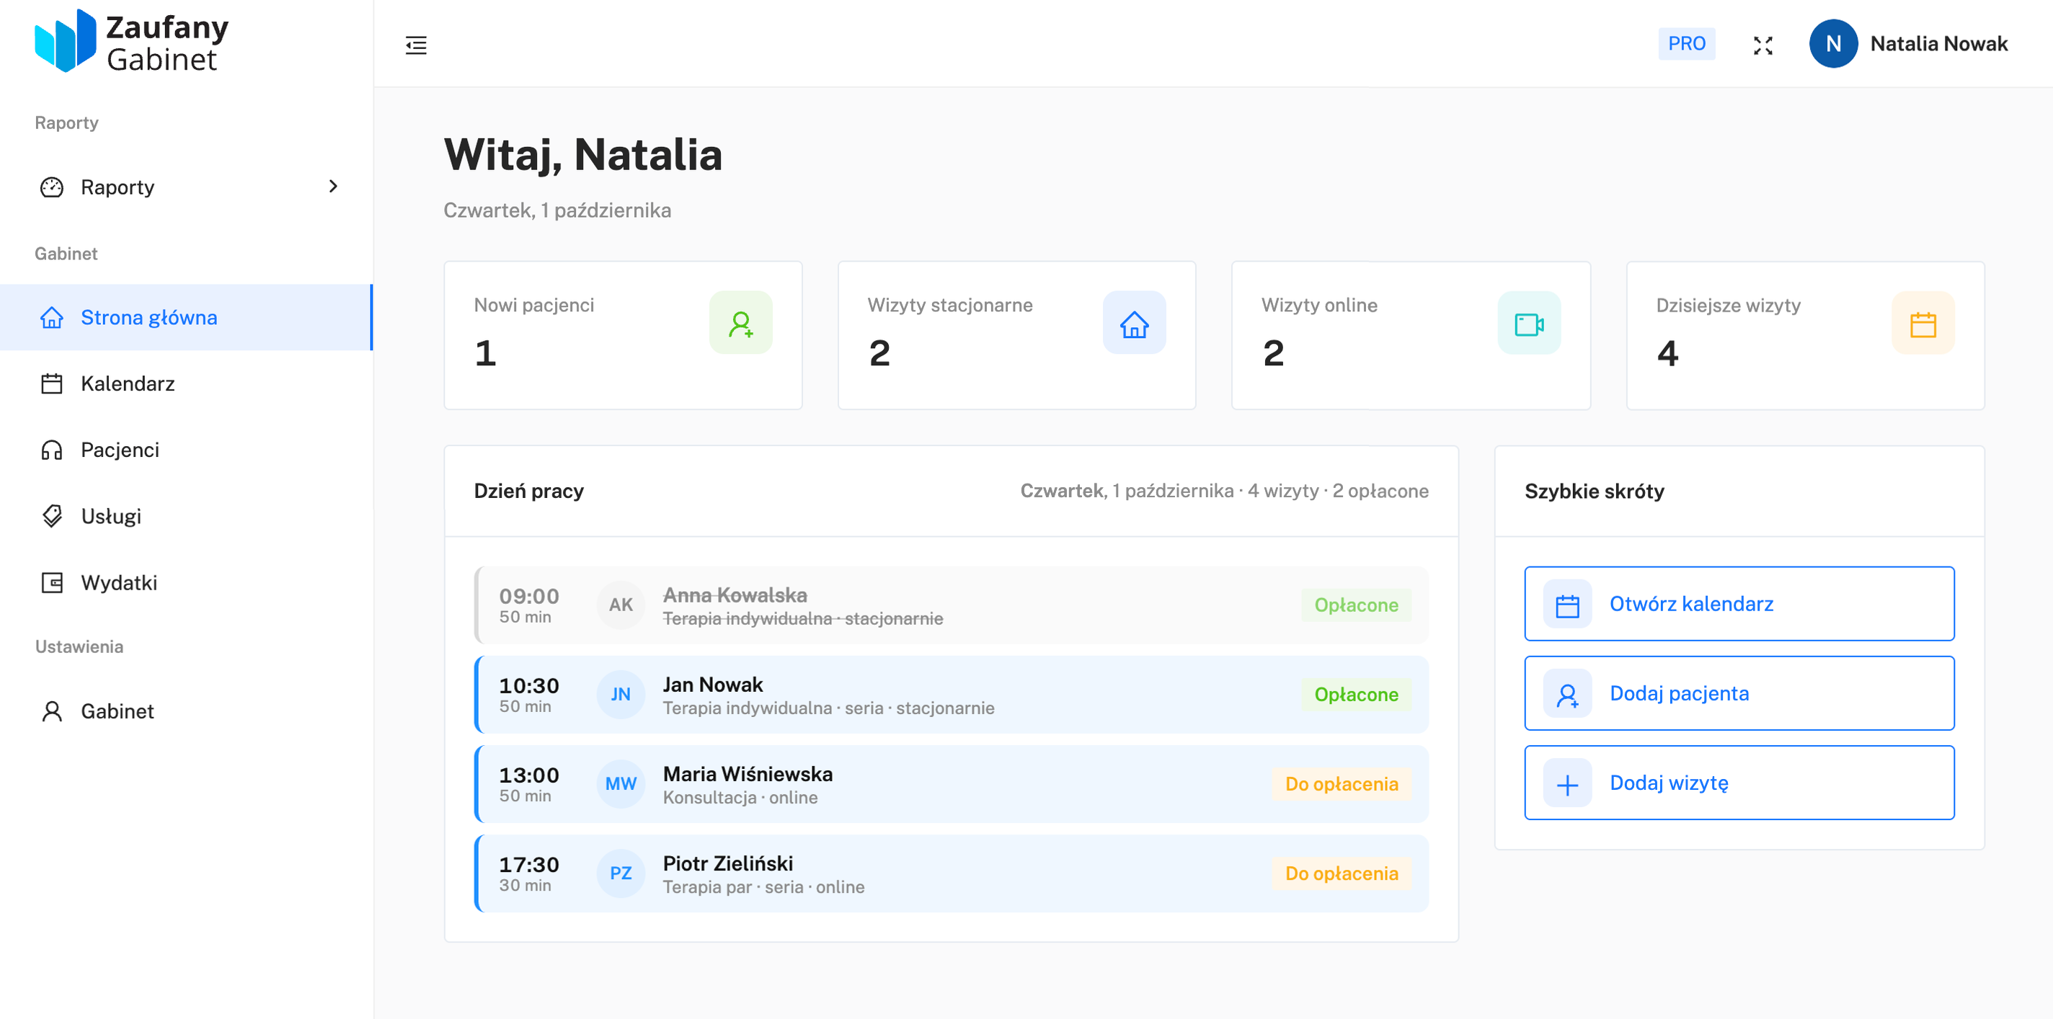Viewport: 2053px width, 1019px height.
Task: Open Gabinet settings in sidebar
Action: 187,711
